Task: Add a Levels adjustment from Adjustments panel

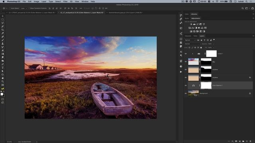Action: pos(194,24)
